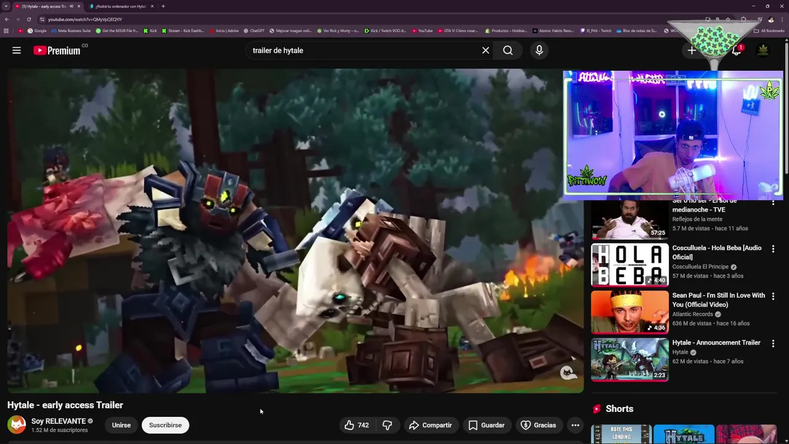Go back with the browser arrow

pos(6,19)
